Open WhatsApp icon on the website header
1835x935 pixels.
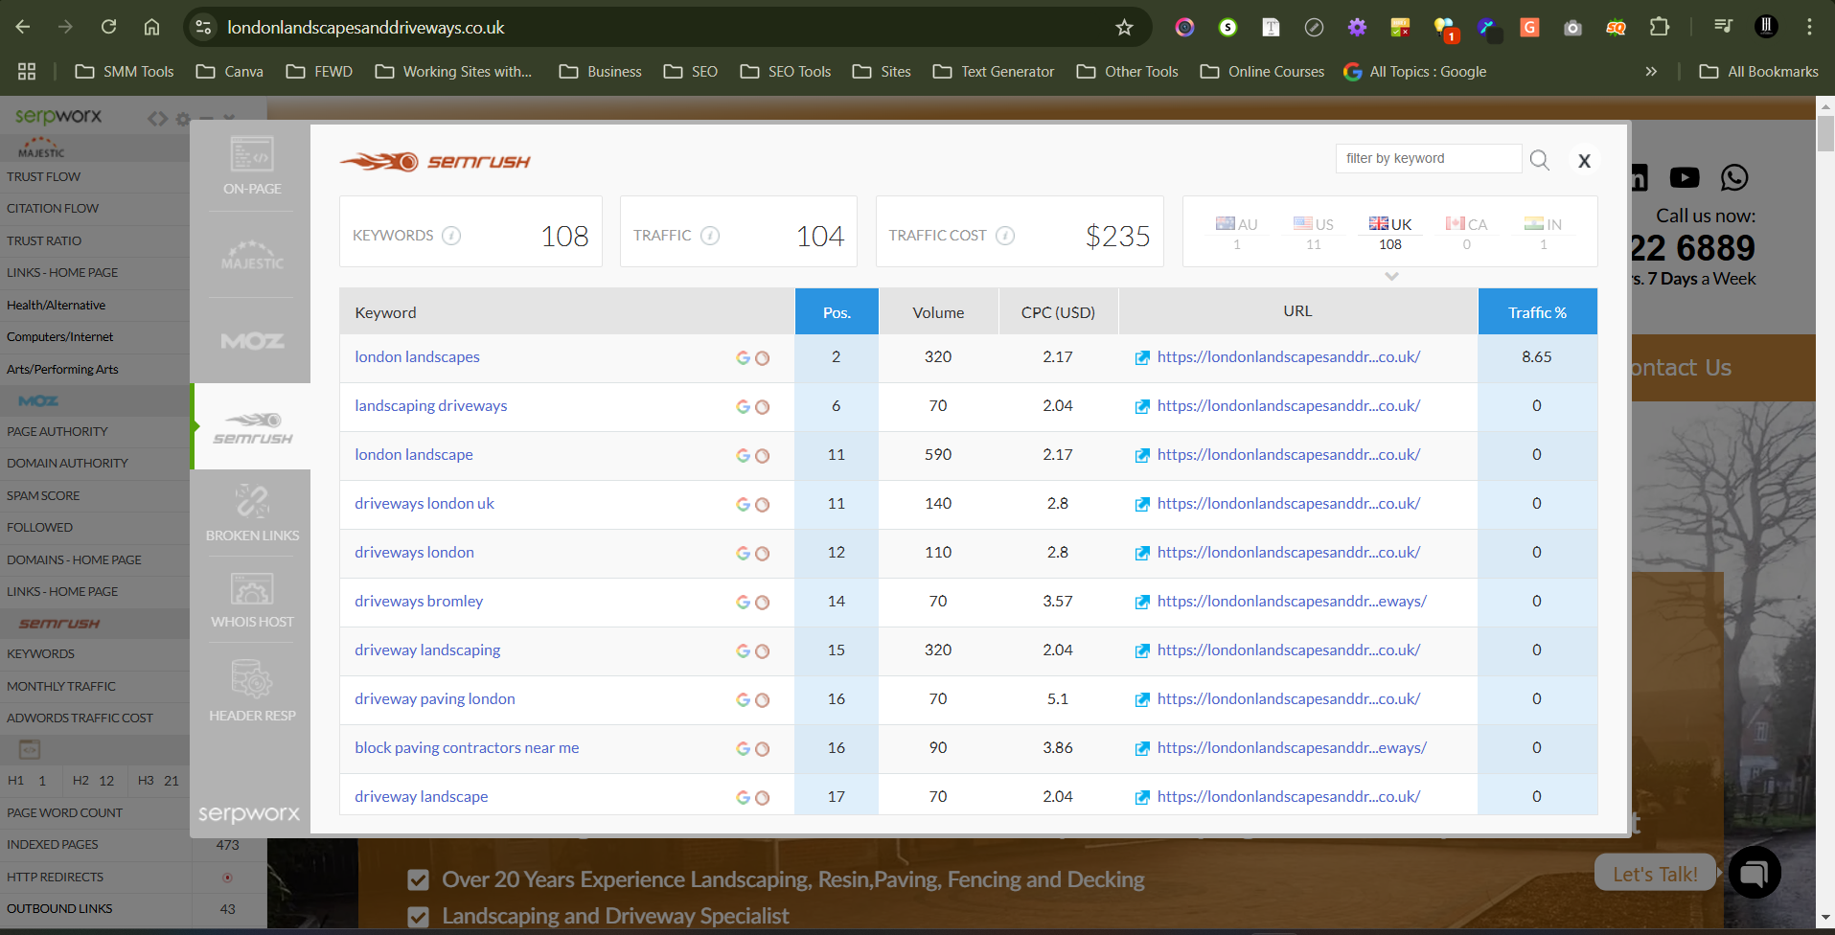click(x=1734, y=177)
